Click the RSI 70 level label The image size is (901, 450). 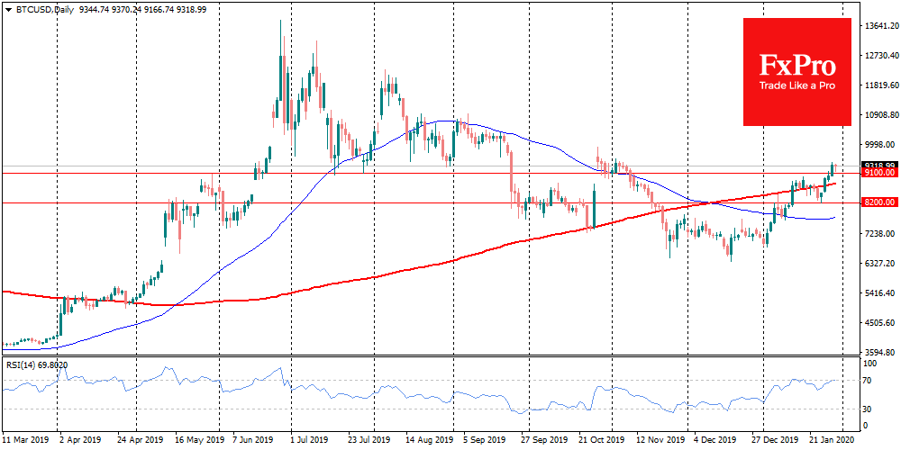click(x=869, y=382)
